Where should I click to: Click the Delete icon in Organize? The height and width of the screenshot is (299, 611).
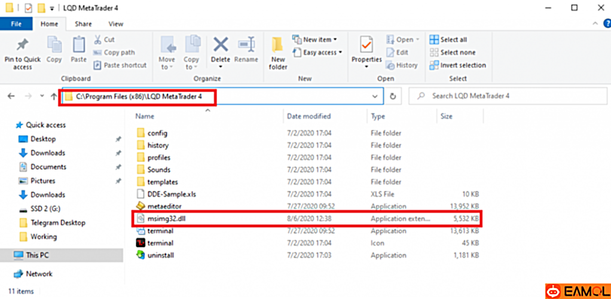221,45
